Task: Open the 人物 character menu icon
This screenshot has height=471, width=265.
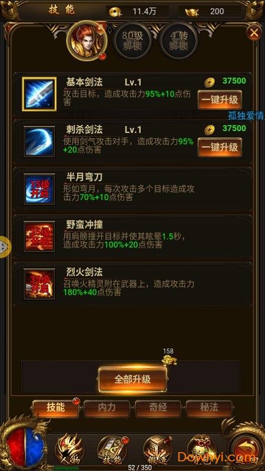Action: [69, 450]
